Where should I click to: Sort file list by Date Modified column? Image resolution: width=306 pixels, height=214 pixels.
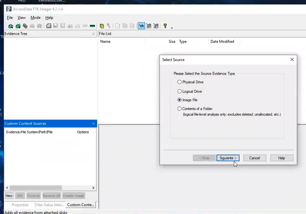(x=224, y=41)
